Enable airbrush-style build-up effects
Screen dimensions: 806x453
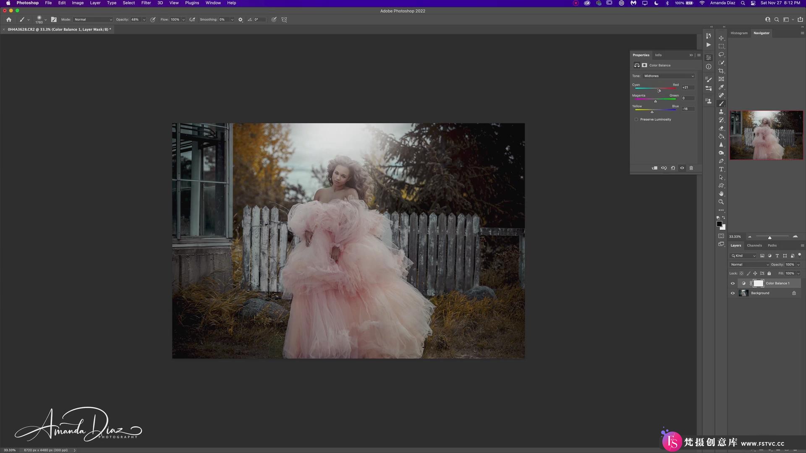(x=192, y=20)
